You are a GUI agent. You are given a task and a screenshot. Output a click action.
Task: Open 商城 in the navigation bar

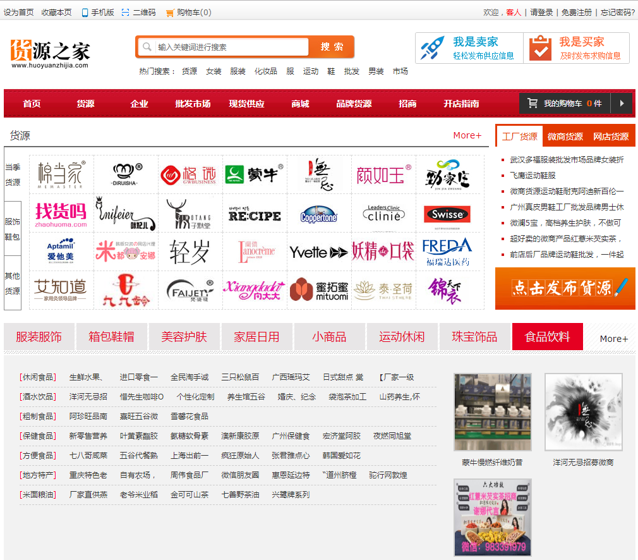pos(300,104)
